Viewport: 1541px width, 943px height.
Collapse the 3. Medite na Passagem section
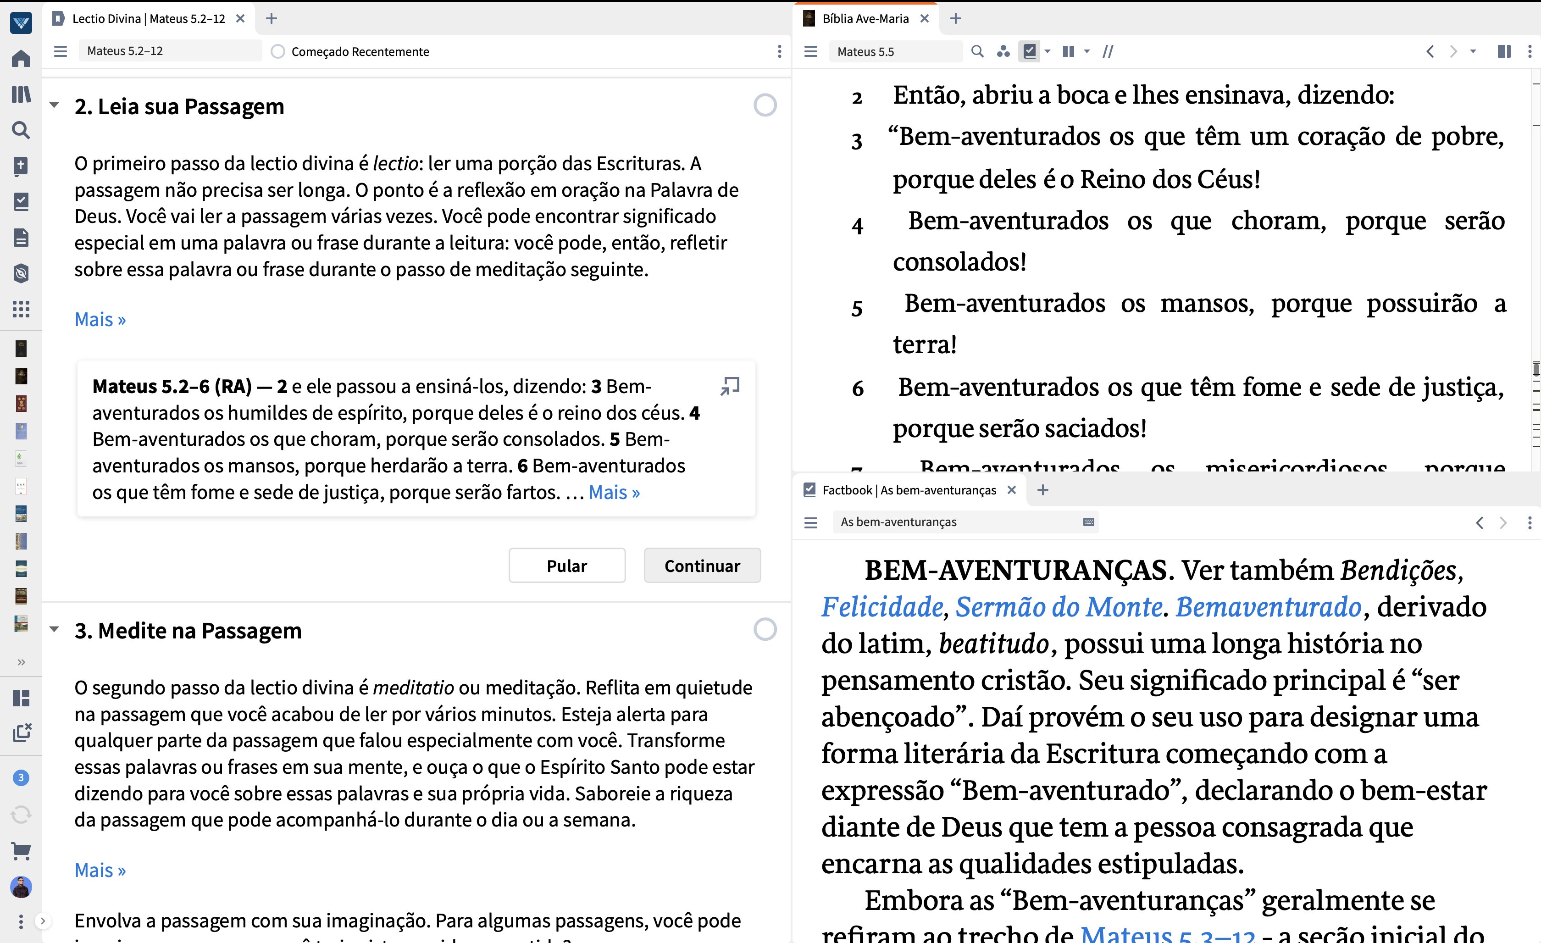click(55, 629)
